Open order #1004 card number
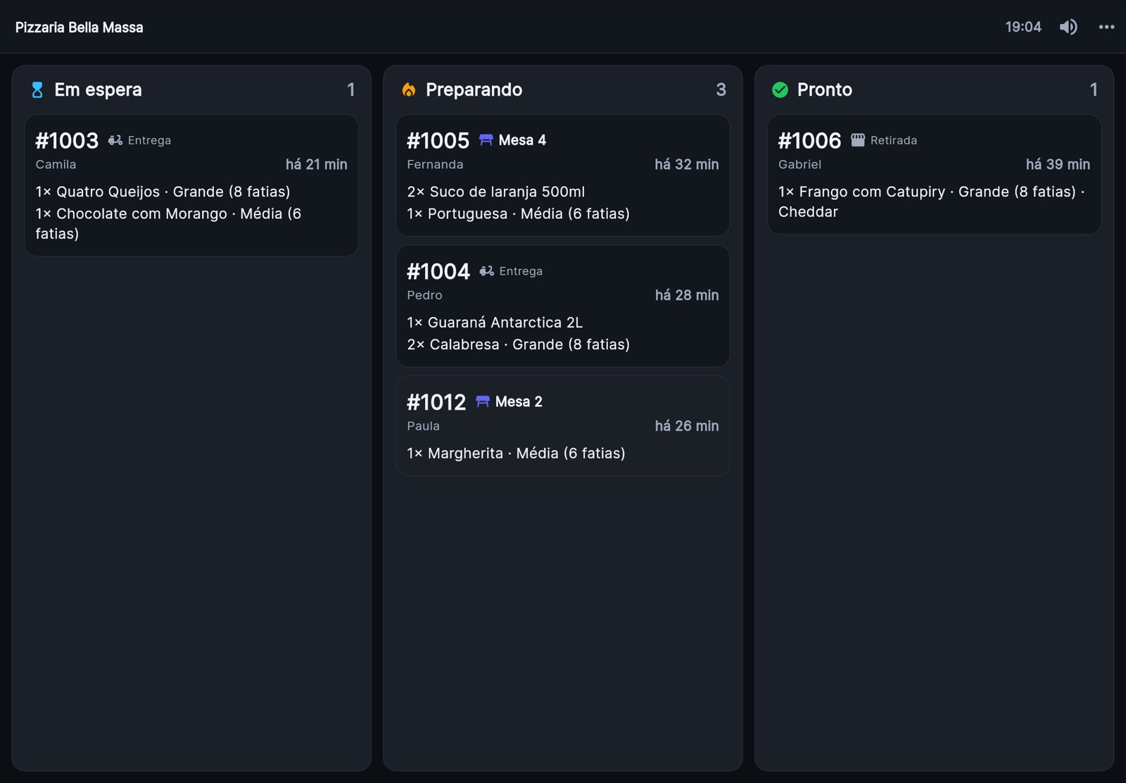The width and height of the screenshot is (1126, 783). pos(438,272)
